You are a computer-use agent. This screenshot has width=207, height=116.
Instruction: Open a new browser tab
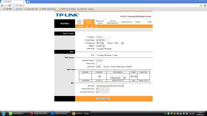coord(28,2)
